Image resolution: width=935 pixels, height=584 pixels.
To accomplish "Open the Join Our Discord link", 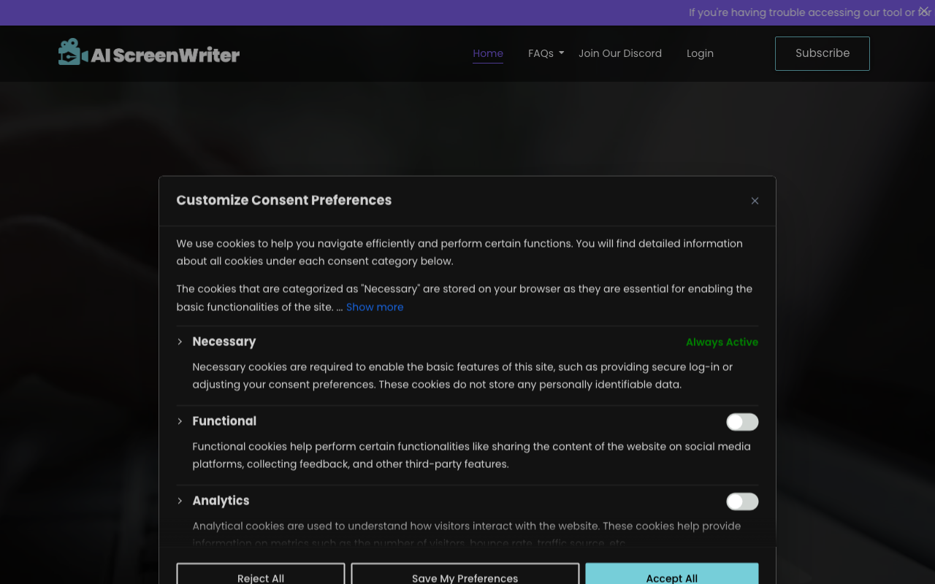I will click(x=620, y=53).
